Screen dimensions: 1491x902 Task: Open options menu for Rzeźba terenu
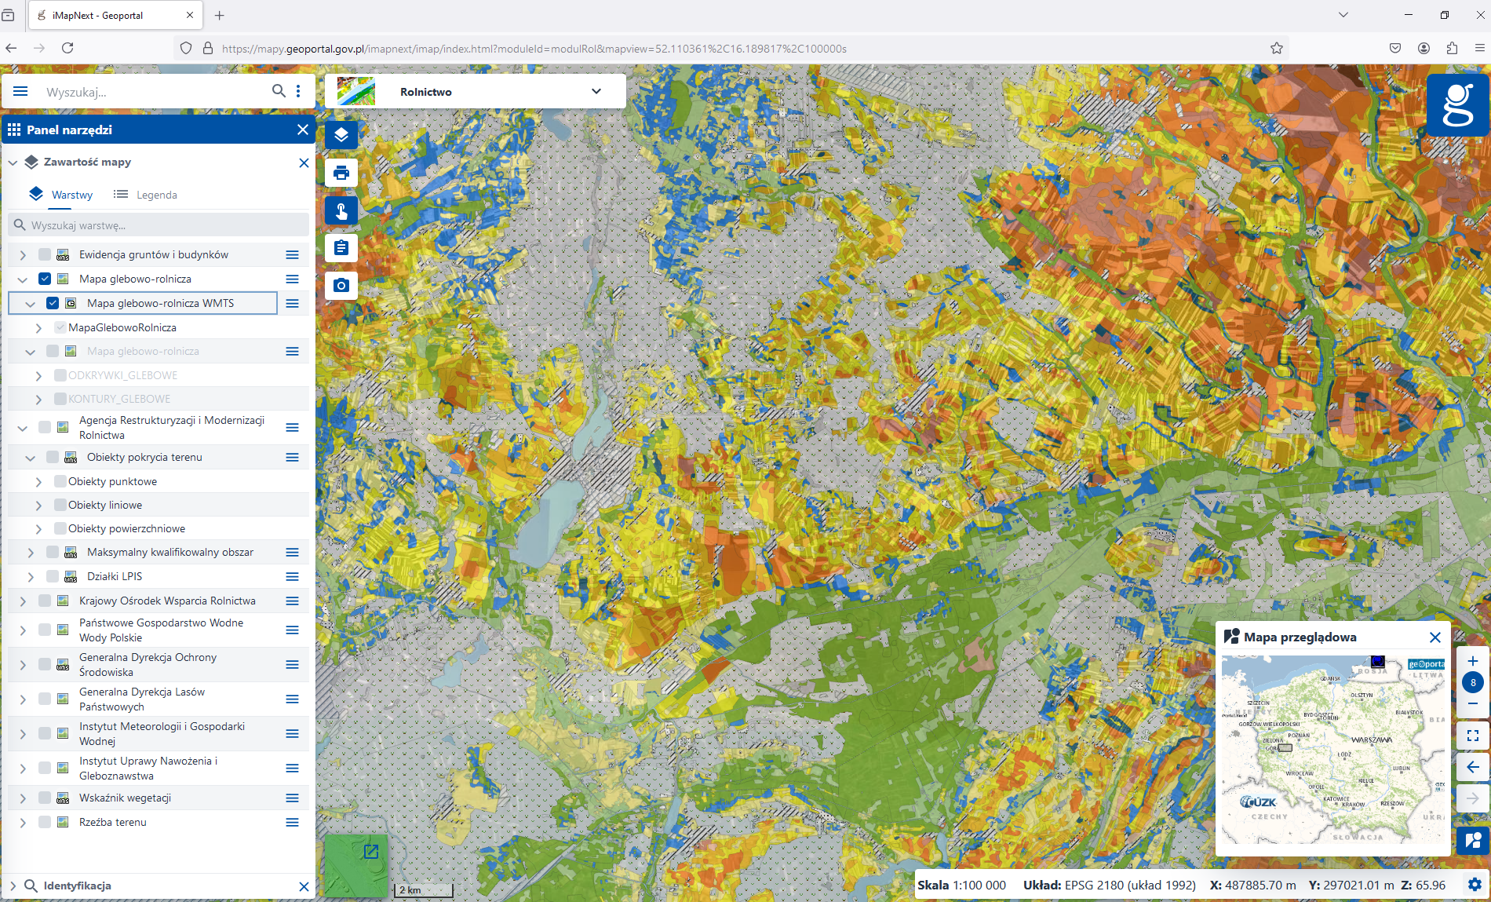click(x=293, y=823)
